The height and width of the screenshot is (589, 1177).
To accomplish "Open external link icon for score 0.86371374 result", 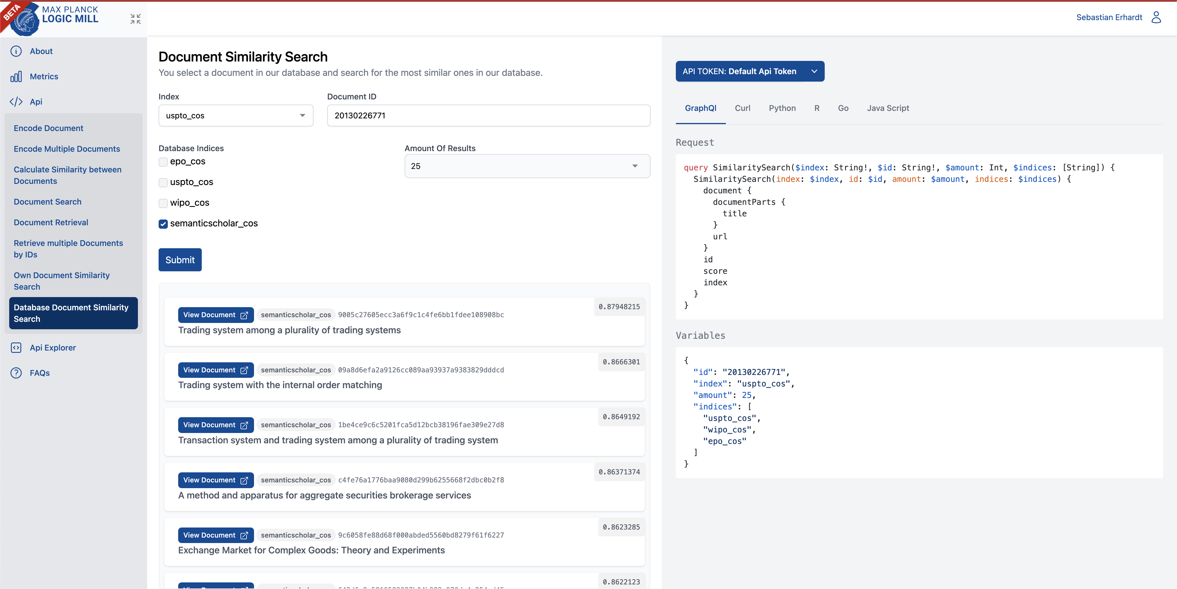I will point(244,480).
